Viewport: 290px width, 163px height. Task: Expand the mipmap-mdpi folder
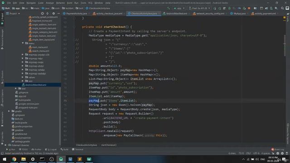tap(23, 62)
